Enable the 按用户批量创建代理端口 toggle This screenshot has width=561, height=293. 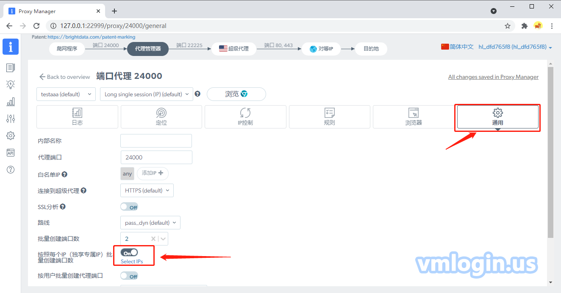[129, 276]
